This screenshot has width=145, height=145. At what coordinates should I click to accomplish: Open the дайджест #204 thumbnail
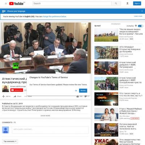(106, 68)
